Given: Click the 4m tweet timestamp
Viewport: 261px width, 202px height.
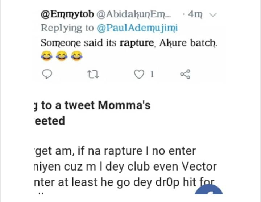Looking at the screenshot, I should pyautogui.click(x=196, y=15).
